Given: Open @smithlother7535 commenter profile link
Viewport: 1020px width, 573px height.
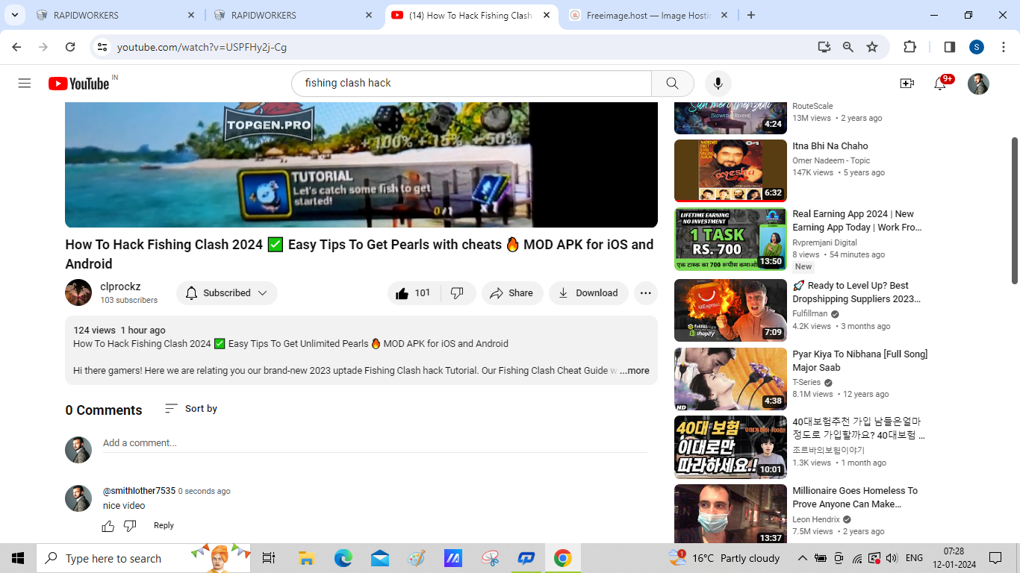Looking at the screenshot, I should 139,491.
